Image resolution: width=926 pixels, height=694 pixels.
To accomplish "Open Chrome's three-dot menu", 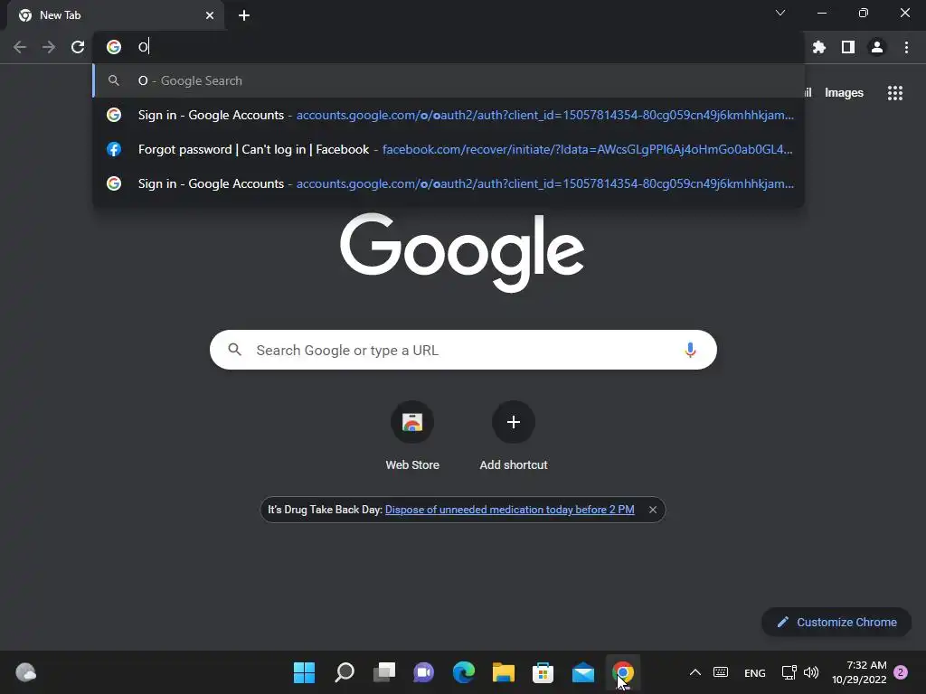I will coord(906,47).
